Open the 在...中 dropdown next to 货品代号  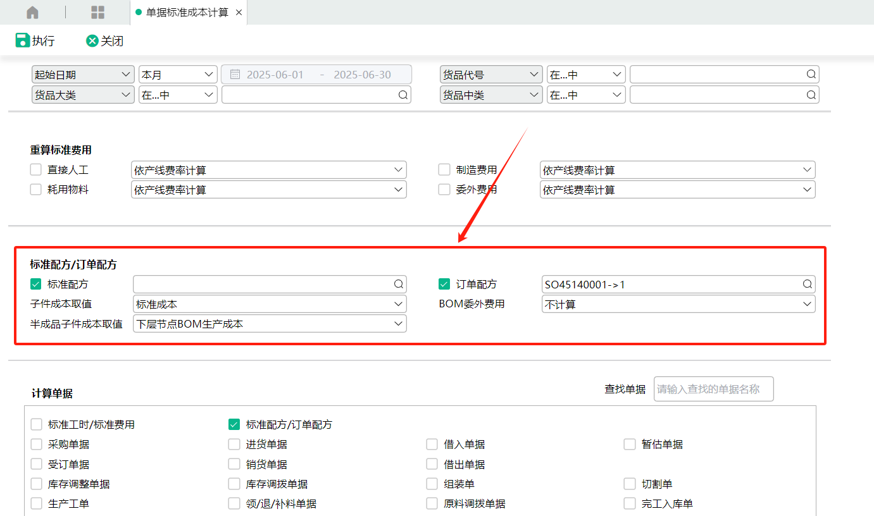(586, 75)
